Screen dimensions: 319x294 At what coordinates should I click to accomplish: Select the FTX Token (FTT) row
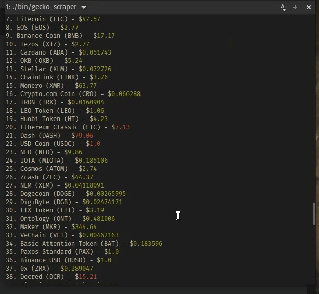[x=55, y=210]
